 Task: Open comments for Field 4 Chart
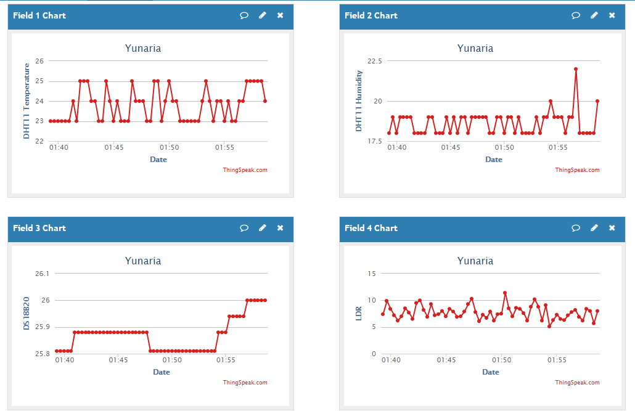click(x=575, y=228)
